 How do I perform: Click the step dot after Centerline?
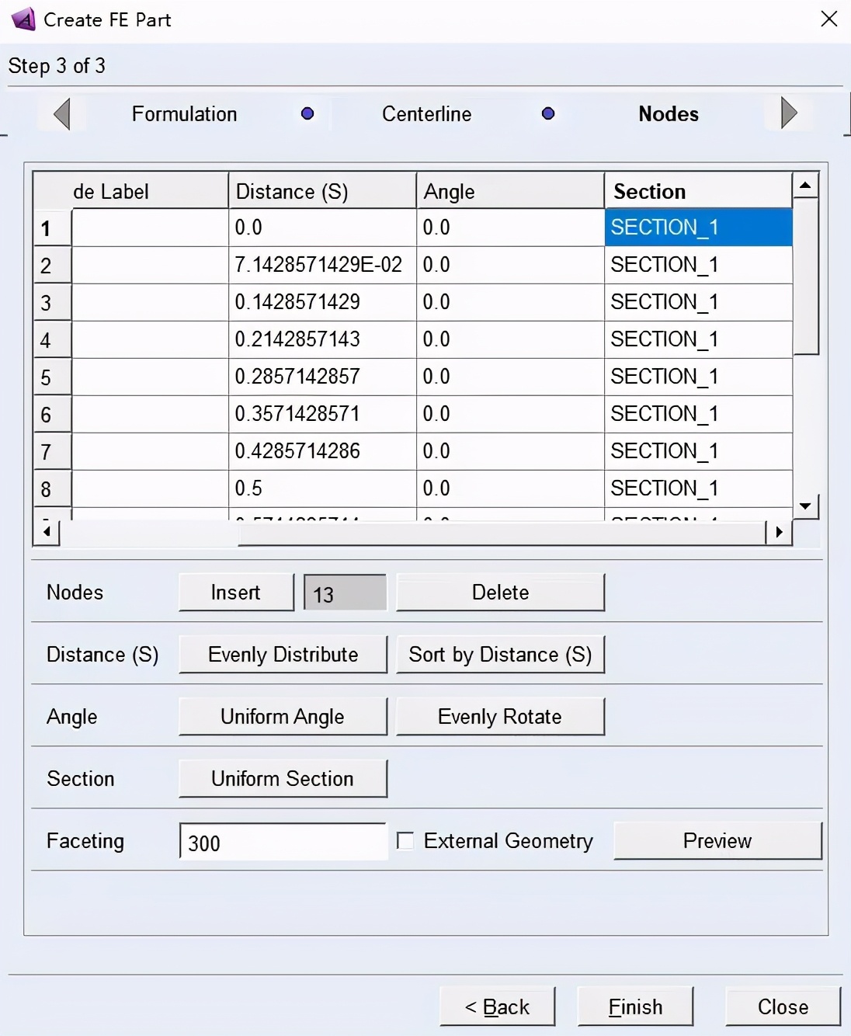[548, 114]
